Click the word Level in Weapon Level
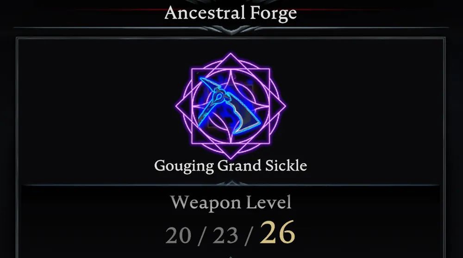Viewport: 463px width, 258px height. [x=269, y=203]
